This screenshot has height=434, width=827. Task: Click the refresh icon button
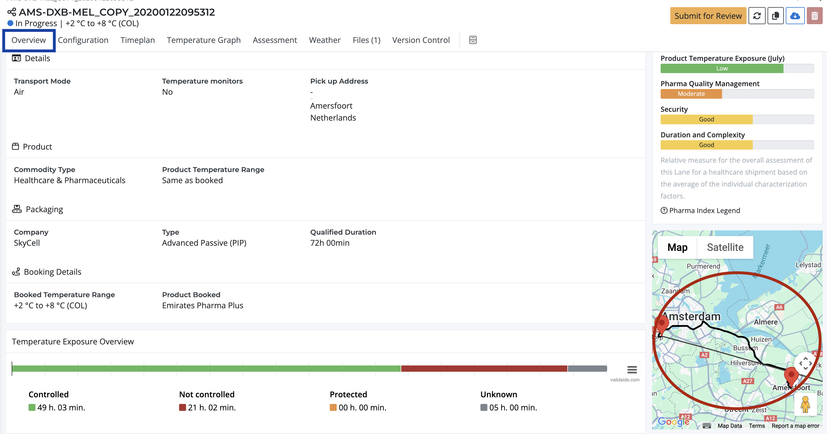coord(757,16)
